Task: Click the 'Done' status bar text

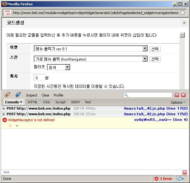Action: pos(7,179)
